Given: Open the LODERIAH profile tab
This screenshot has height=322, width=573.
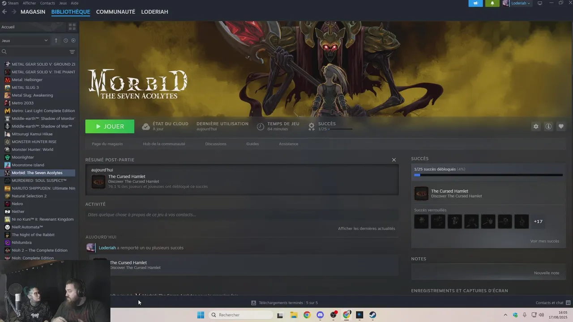Looking at the screenshot, I should click(x=154, y=12).
